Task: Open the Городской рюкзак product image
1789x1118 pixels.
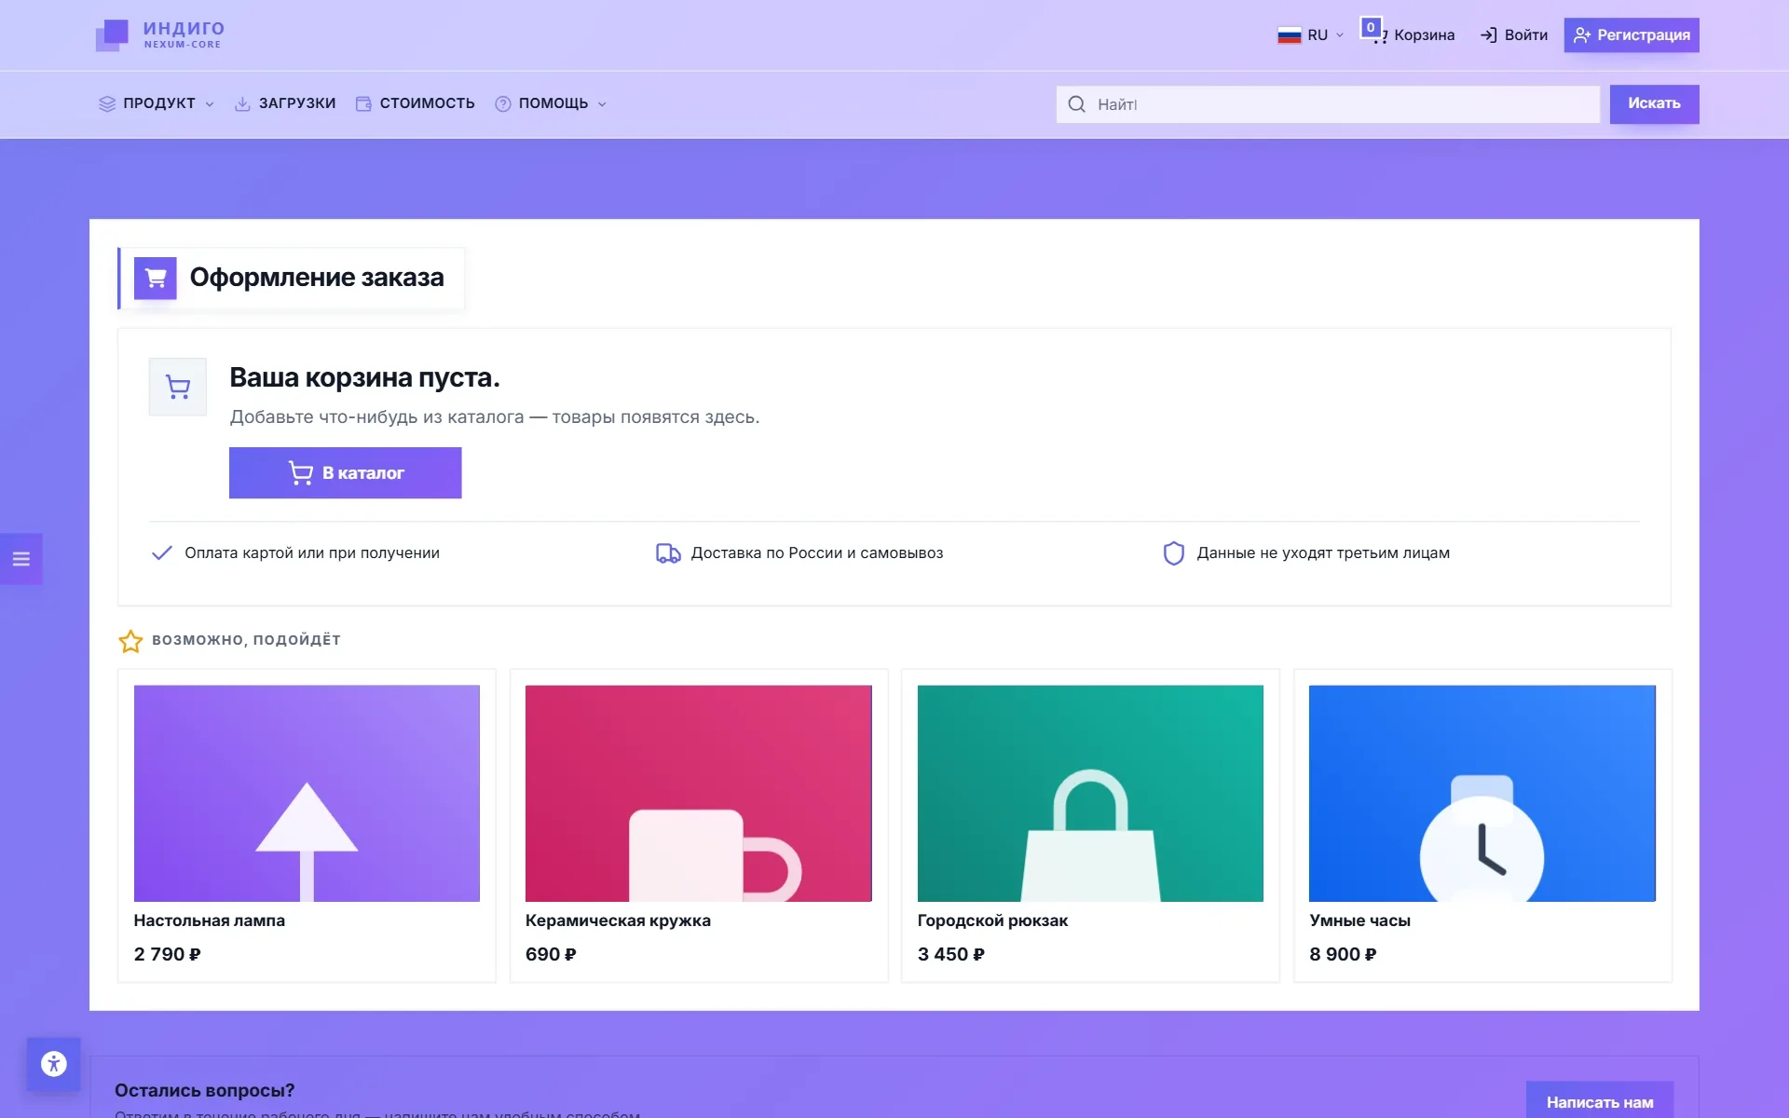Action: (1090, 794)
